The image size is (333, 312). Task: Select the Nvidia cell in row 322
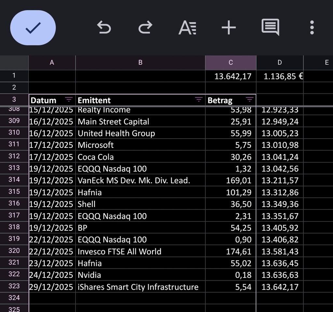click(140, 275)
